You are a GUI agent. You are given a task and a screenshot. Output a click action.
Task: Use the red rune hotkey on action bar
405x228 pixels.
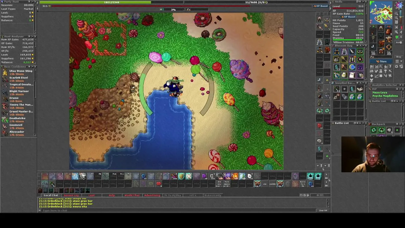point(159,184)
